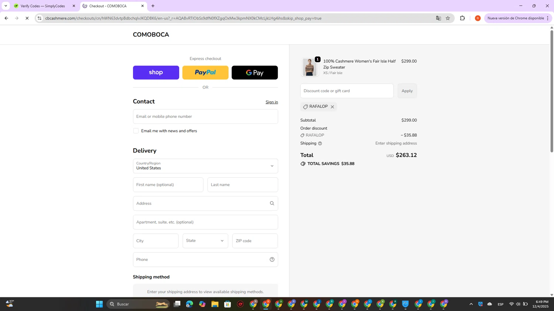Open Task View on the taskbar

tap(177, 304)
